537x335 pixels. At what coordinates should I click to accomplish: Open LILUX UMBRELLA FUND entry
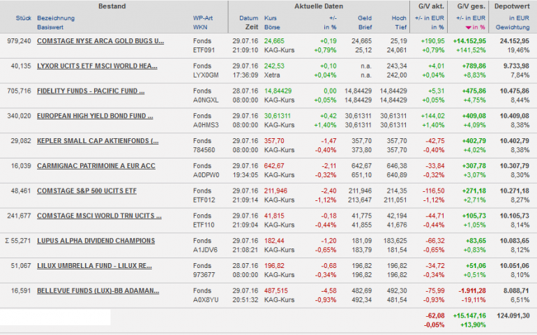pyautogui.click(x=94, y=265)
